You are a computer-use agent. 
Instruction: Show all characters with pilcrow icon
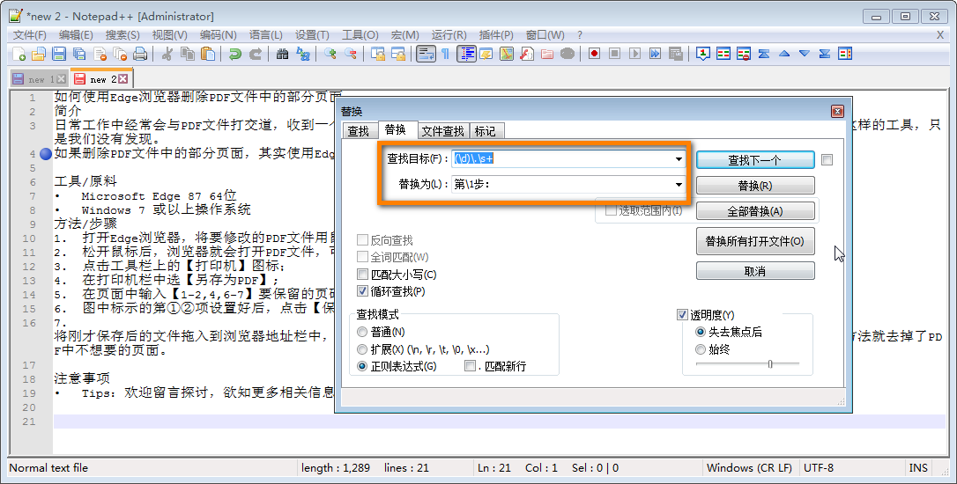click(446, 54)
